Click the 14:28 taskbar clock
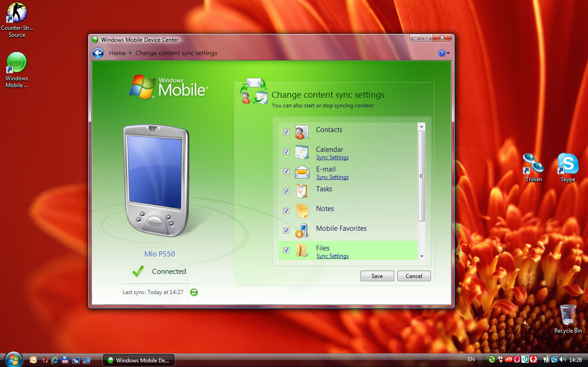Screen dimensions: 588x367 [x=576, y=360]
